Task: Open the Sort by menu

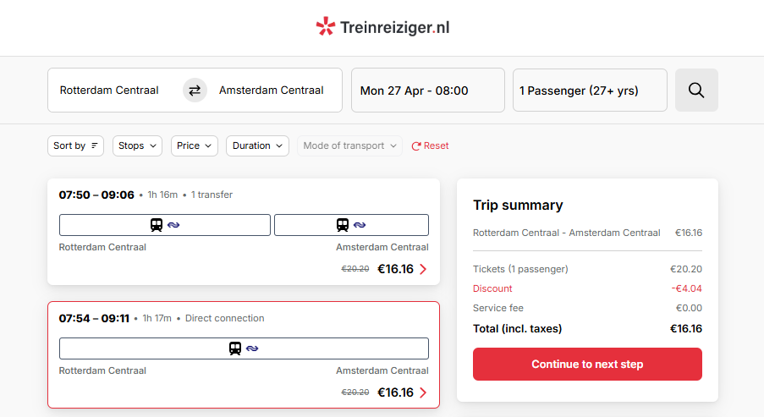Action: [x=75, y=145]
